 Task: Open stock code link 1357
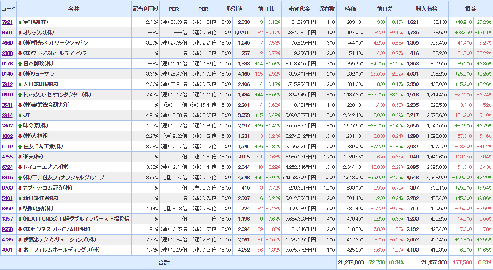click(7, 219)
